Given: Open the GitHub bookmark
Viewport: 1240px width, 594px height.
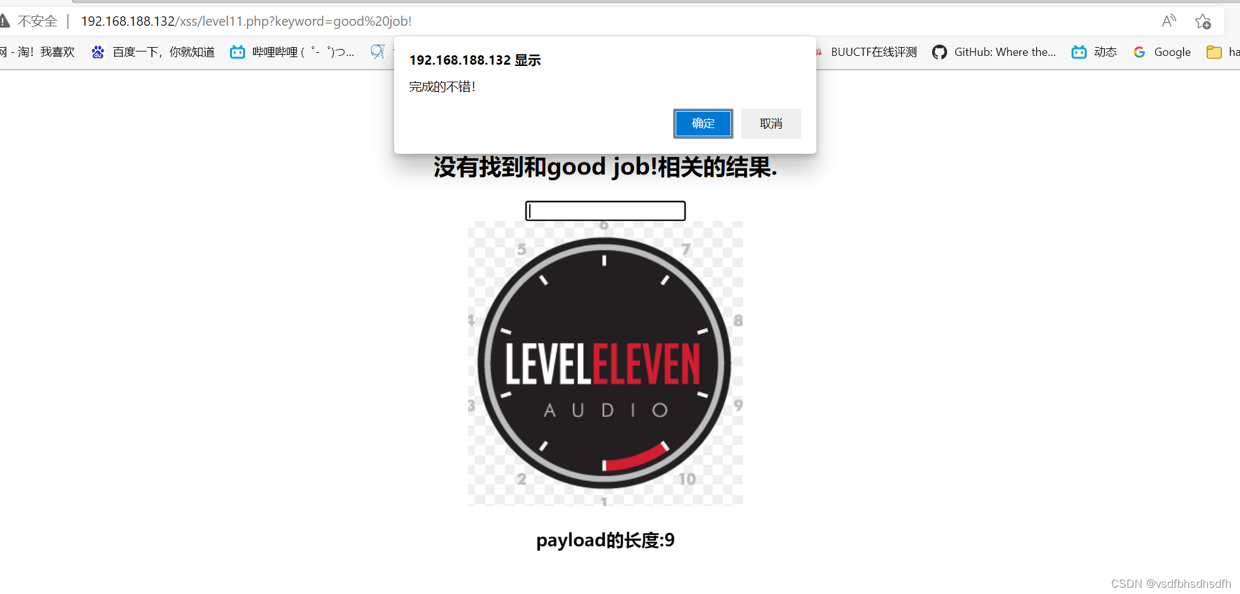Looking at the screenshot, I should [x=994, y=52].
